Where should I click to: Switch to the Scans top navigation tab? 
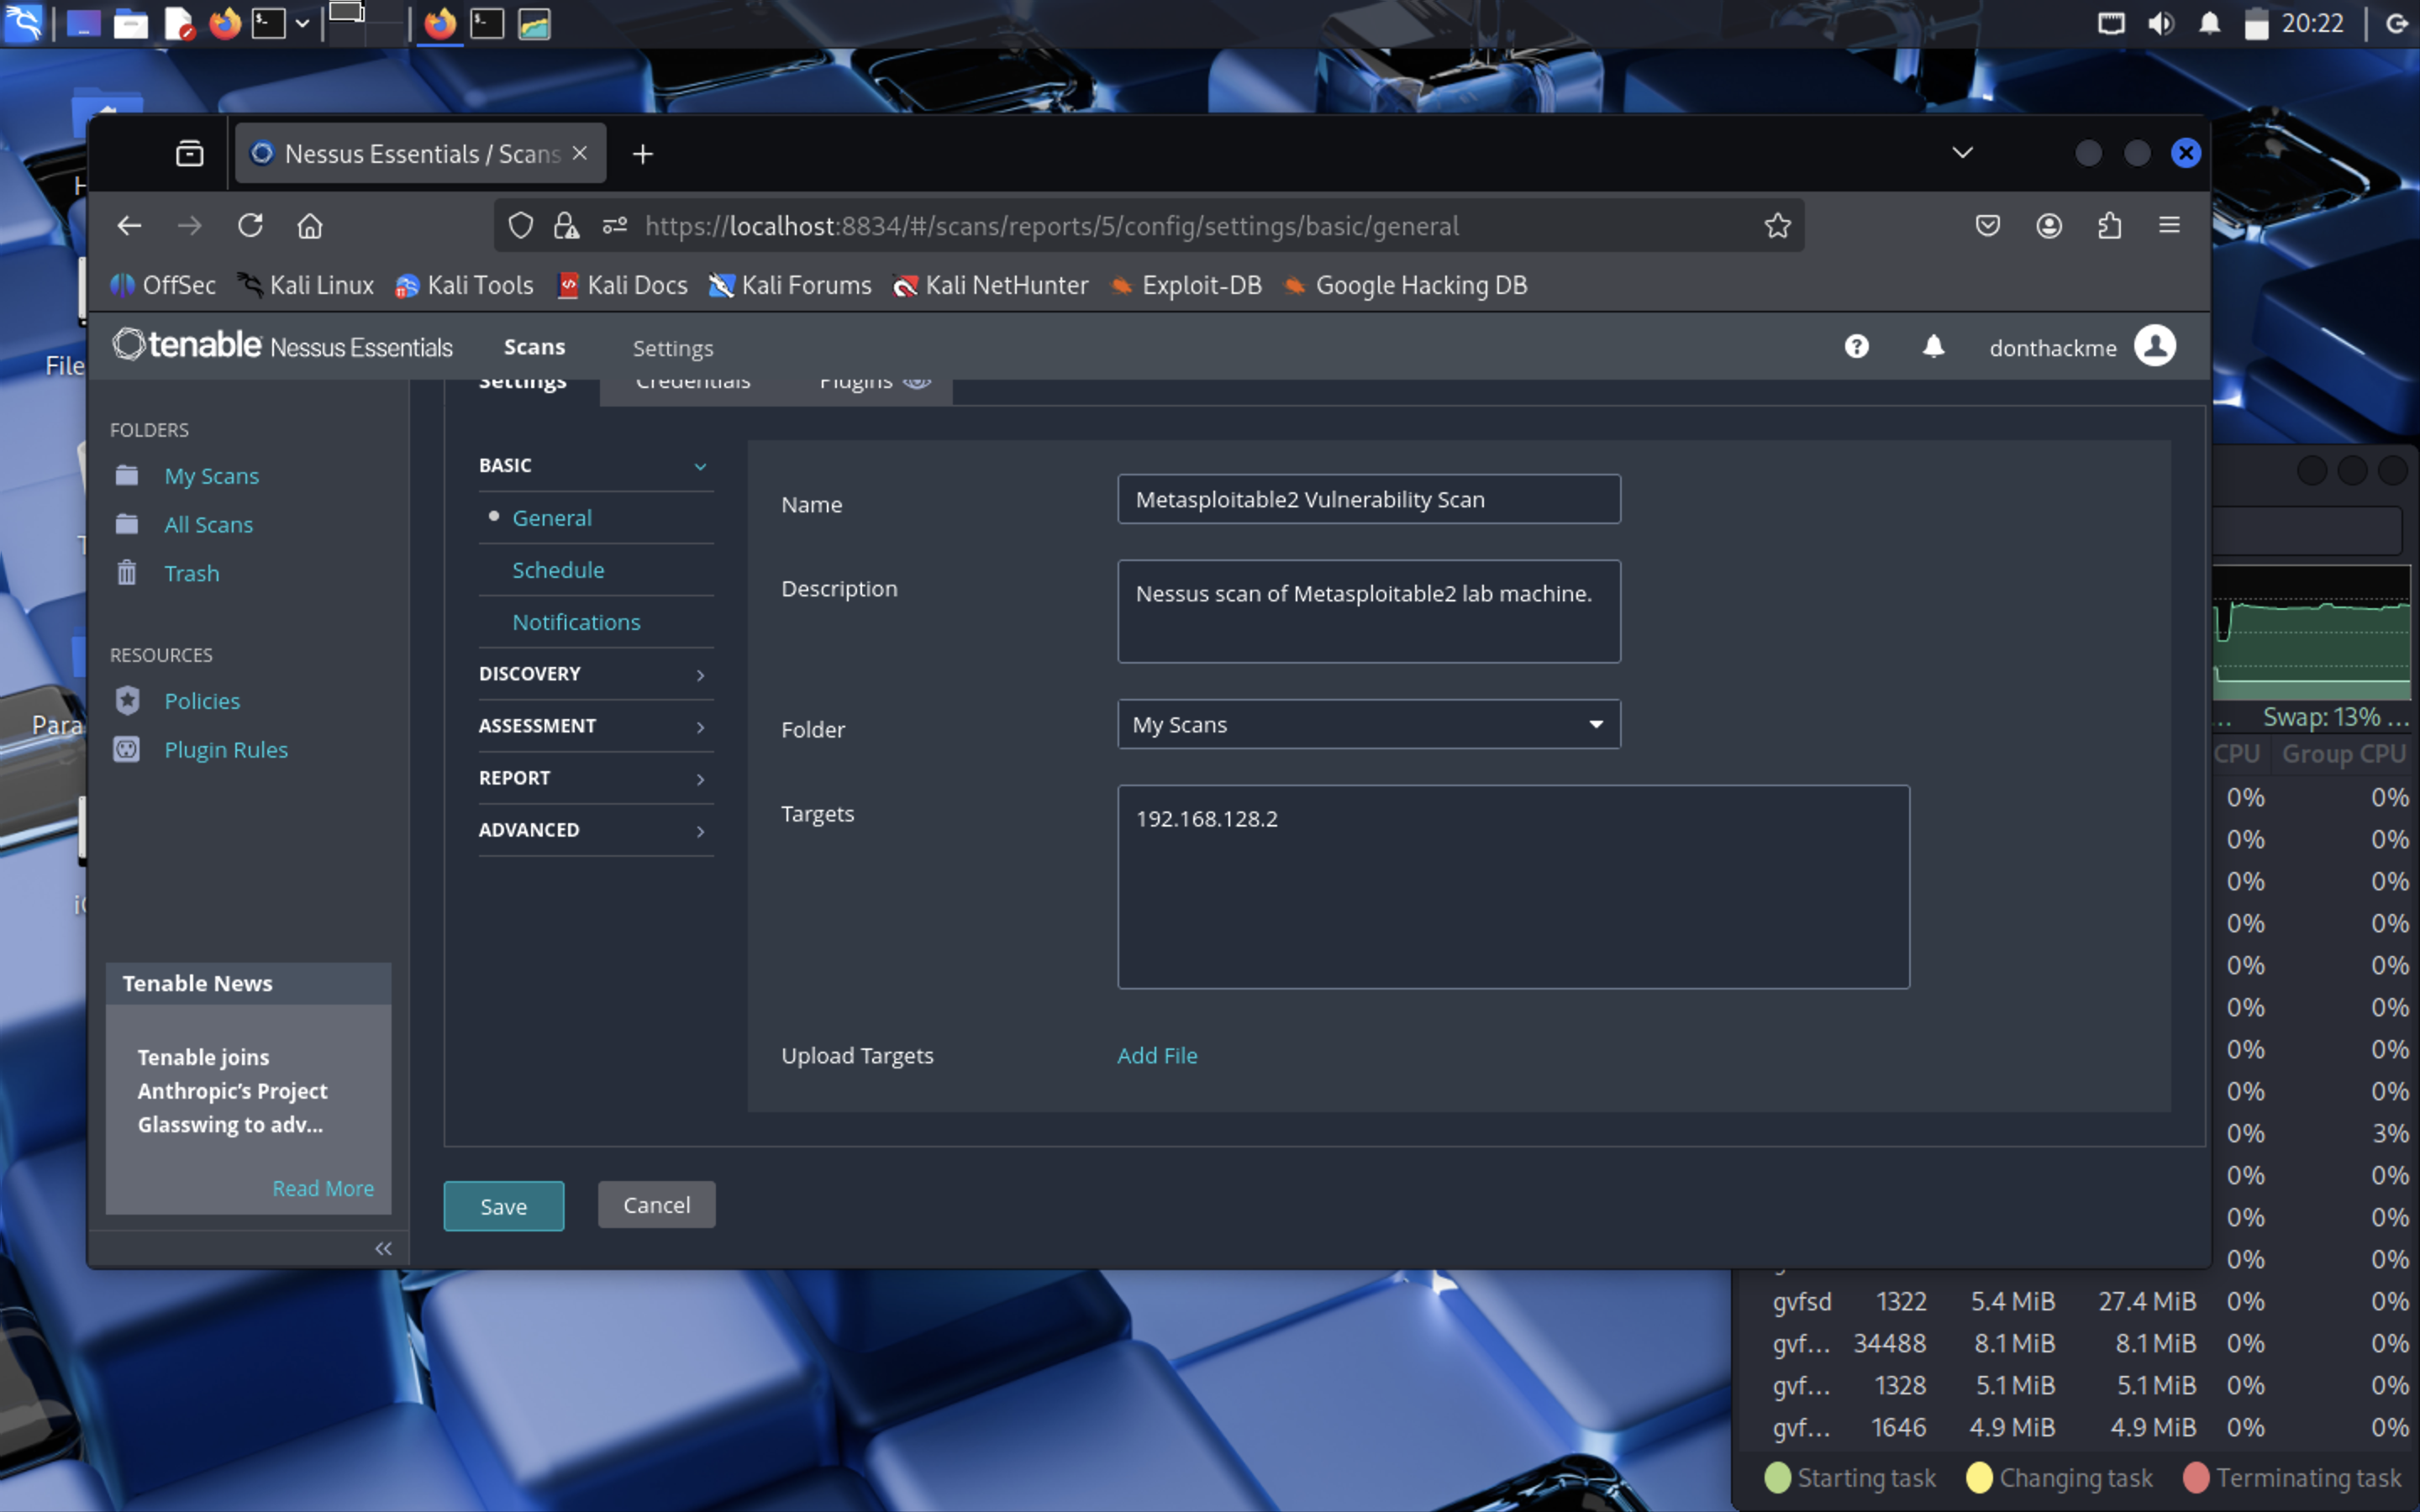click(535, 347)
